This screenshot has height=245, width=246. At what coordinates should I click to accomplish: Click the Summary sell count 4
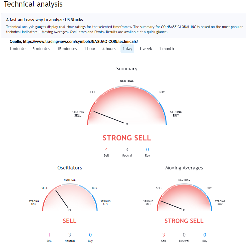point(106,150)
